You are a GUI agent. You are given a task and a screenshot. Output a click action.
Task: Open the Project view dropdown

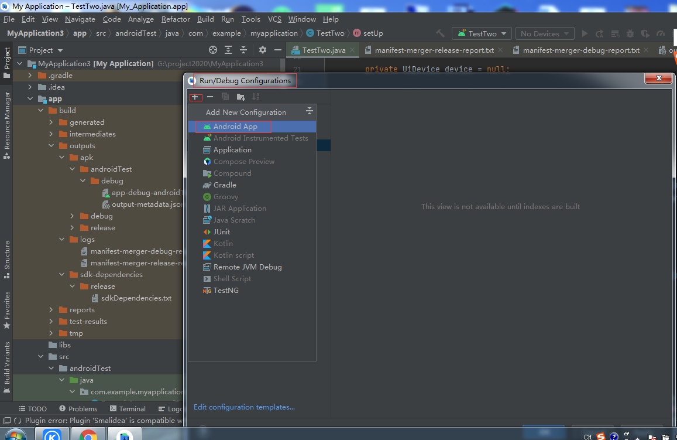coord(41,50)
